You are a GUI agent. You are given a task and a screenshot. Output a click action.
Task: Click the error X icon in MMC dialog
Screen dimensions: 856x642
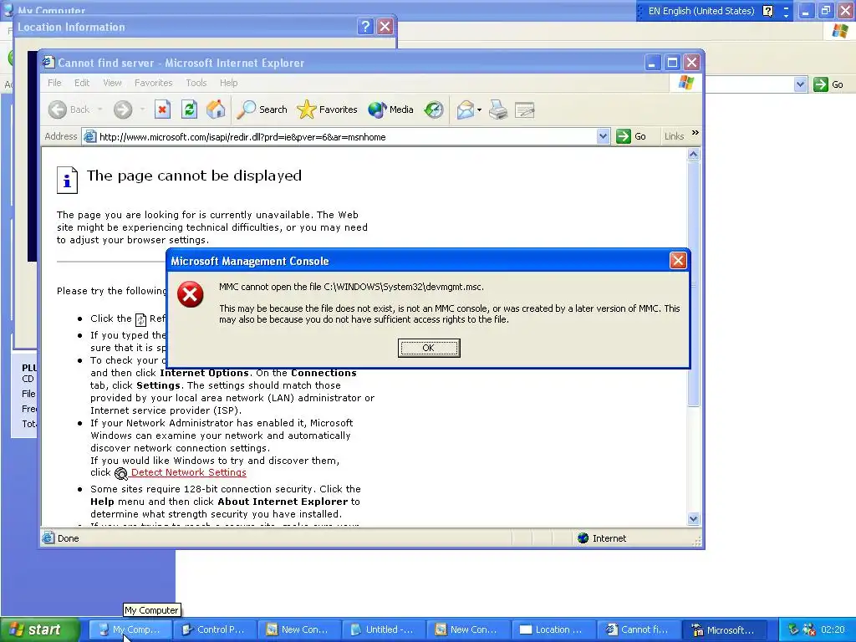click(190, 294)
